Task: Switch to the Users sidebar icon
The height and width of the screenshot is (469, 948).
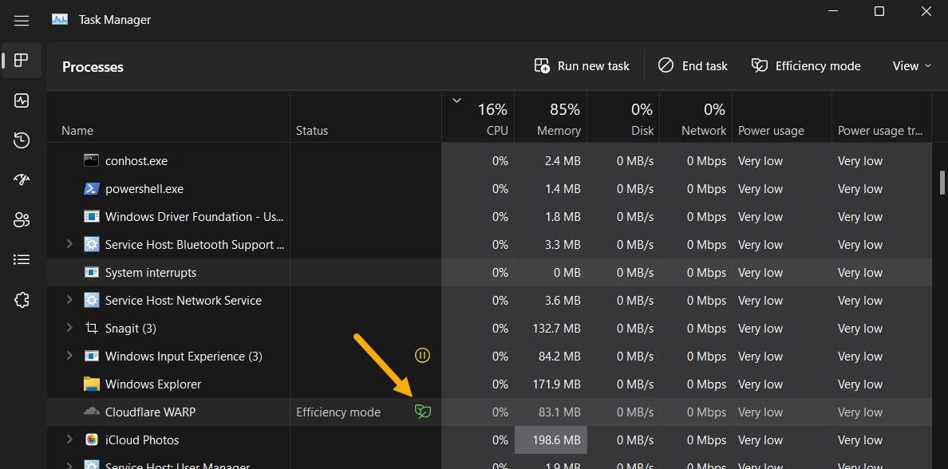Action: pos(22,220)
